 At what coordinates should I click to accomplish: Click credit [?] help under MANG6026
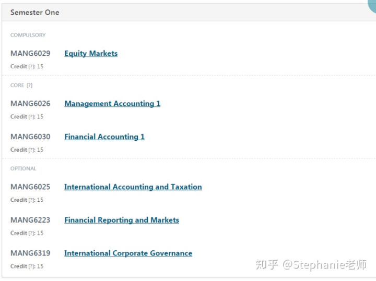pos(31,117)
